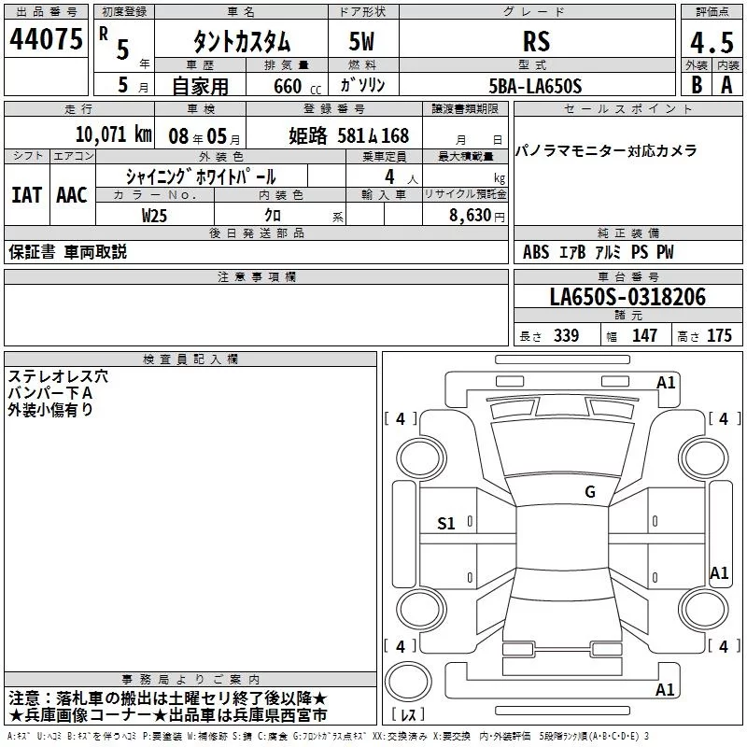Click inspector note バンパー下A
Image resolution: width=747 pixels, height=747 pixels.
[50, 393]
